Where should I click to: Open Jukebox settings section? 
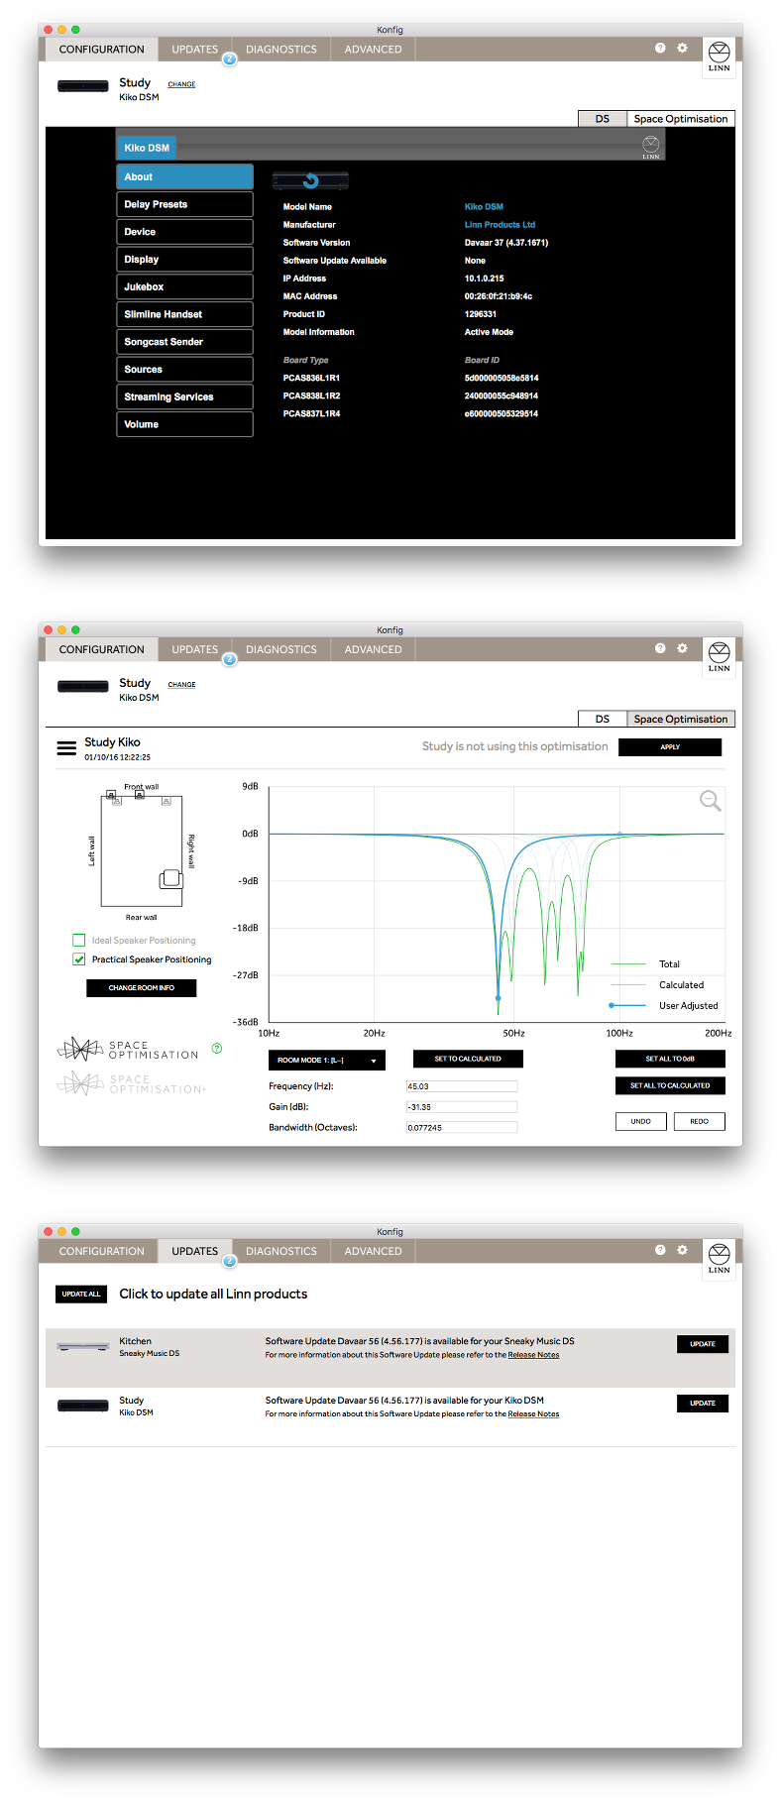click(x=184, y=286)
